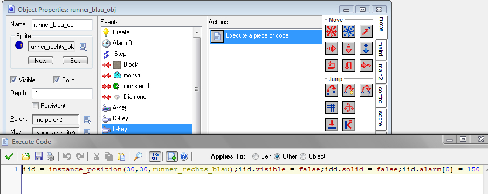This screenshot has height=194, width=488.
Task: Toggle the Visible checkbox
Action: click(x=13, y=80)
